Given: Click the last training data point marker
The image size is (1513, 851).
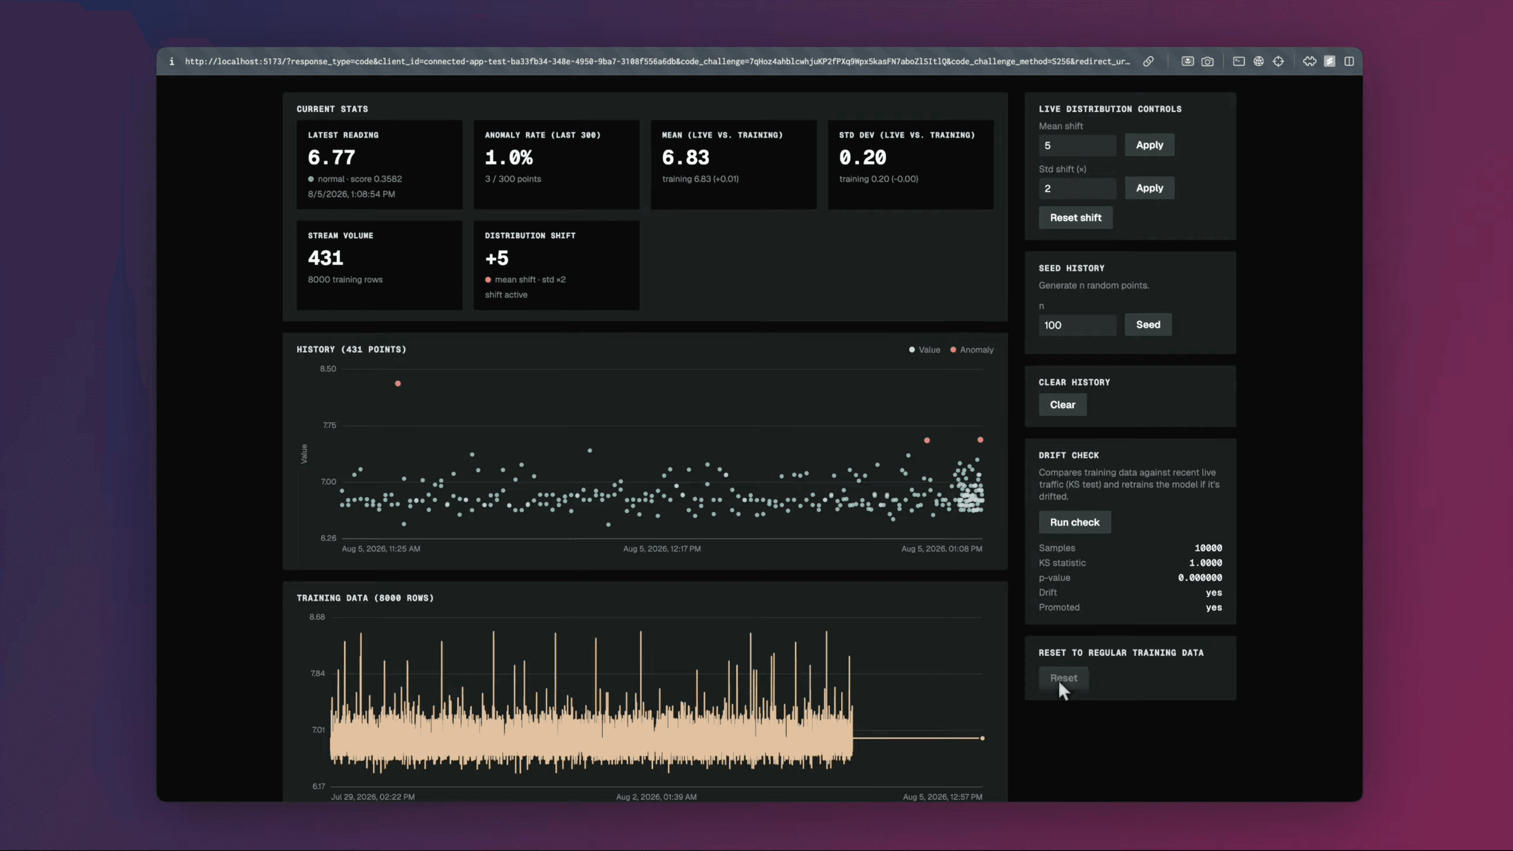Looking at the screenshot, I should pyautogui.click(x=982, y=738).
